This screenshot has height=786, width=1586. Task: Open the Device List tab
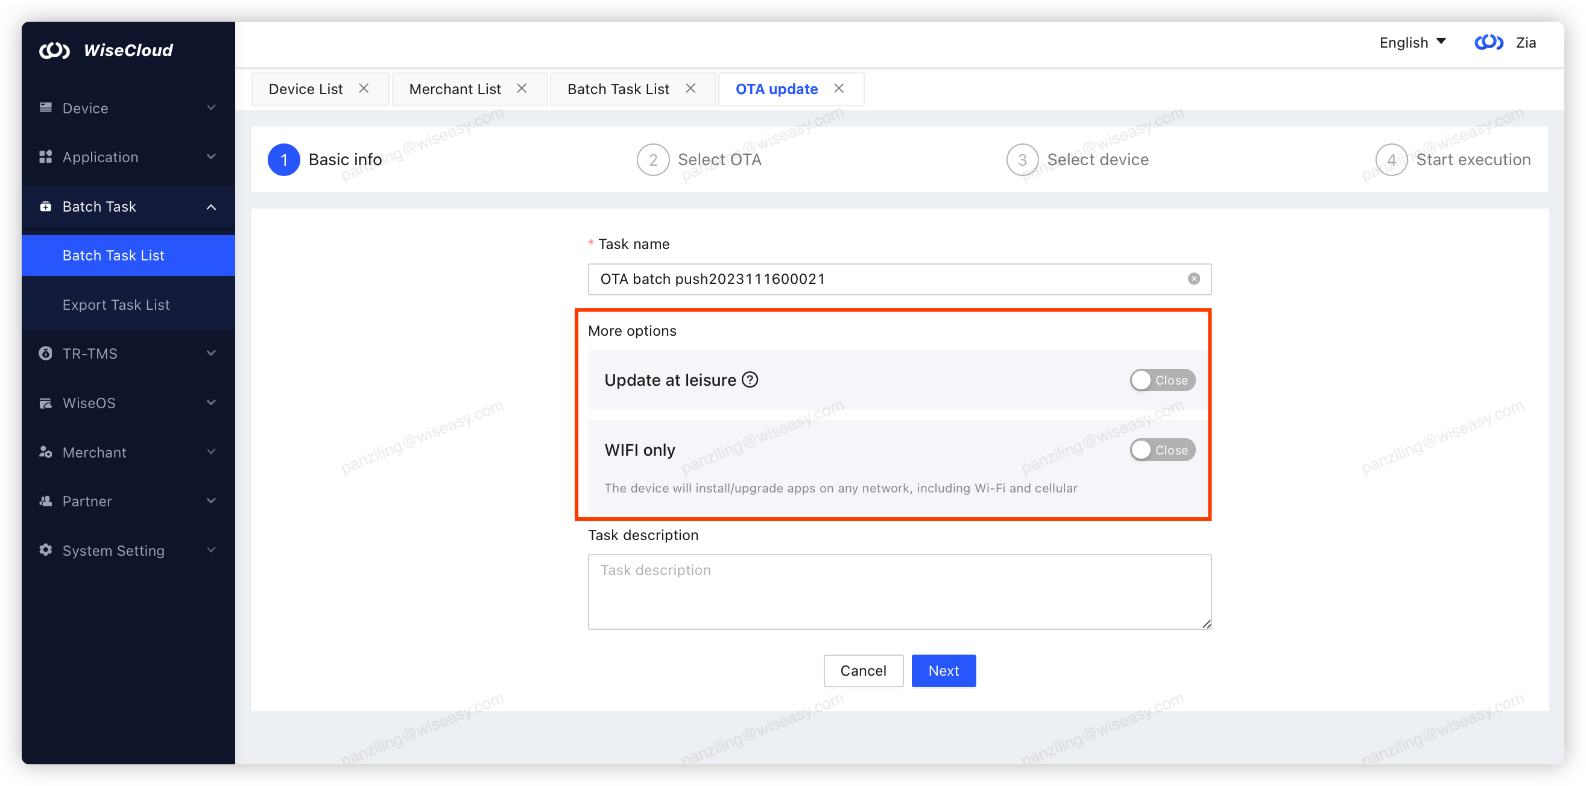pyautogui.click(x=305, y=89)
